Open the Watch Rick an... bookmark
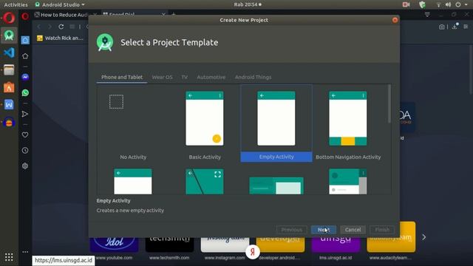 [60, 38]
